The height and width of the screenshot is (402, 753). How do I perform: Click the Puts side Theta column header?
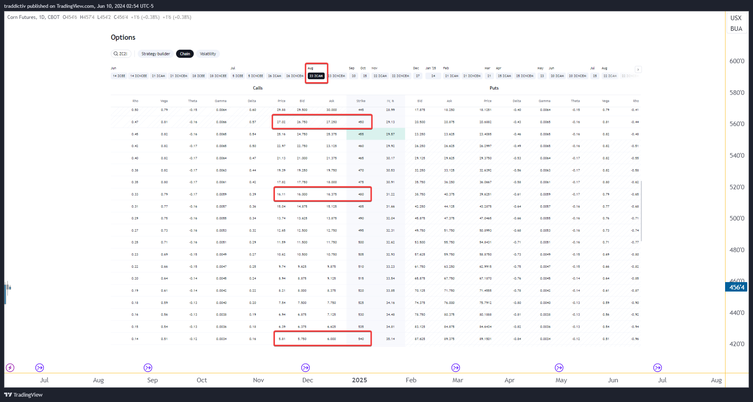(575, 101)
